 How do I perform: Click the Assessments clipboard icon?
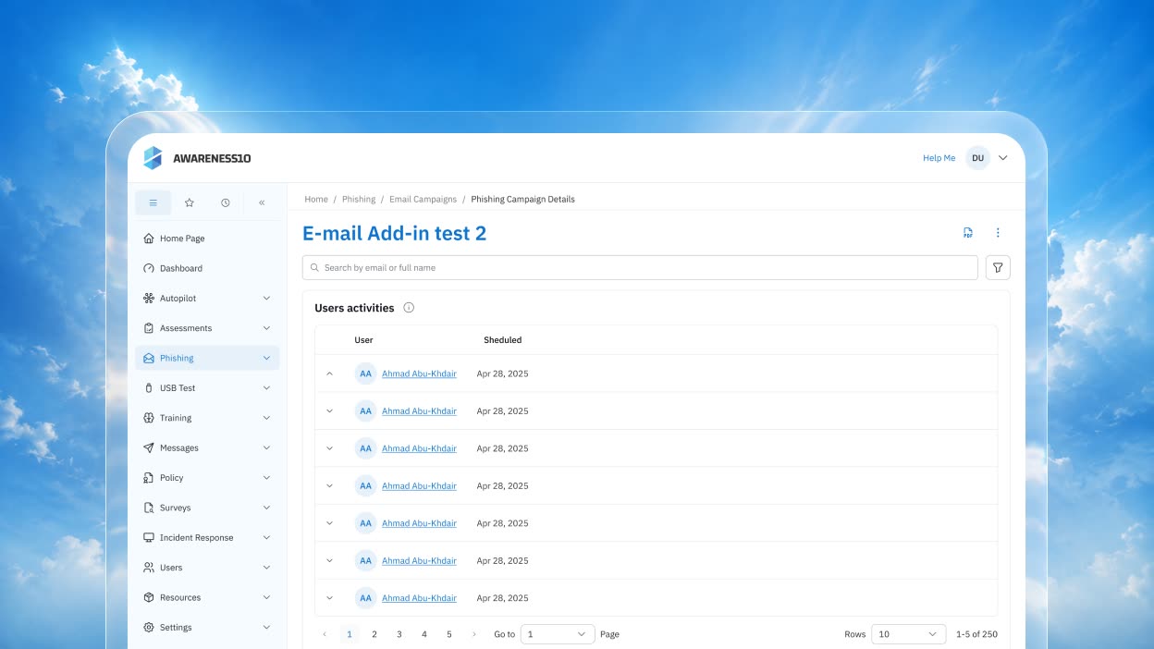[149, 328]
